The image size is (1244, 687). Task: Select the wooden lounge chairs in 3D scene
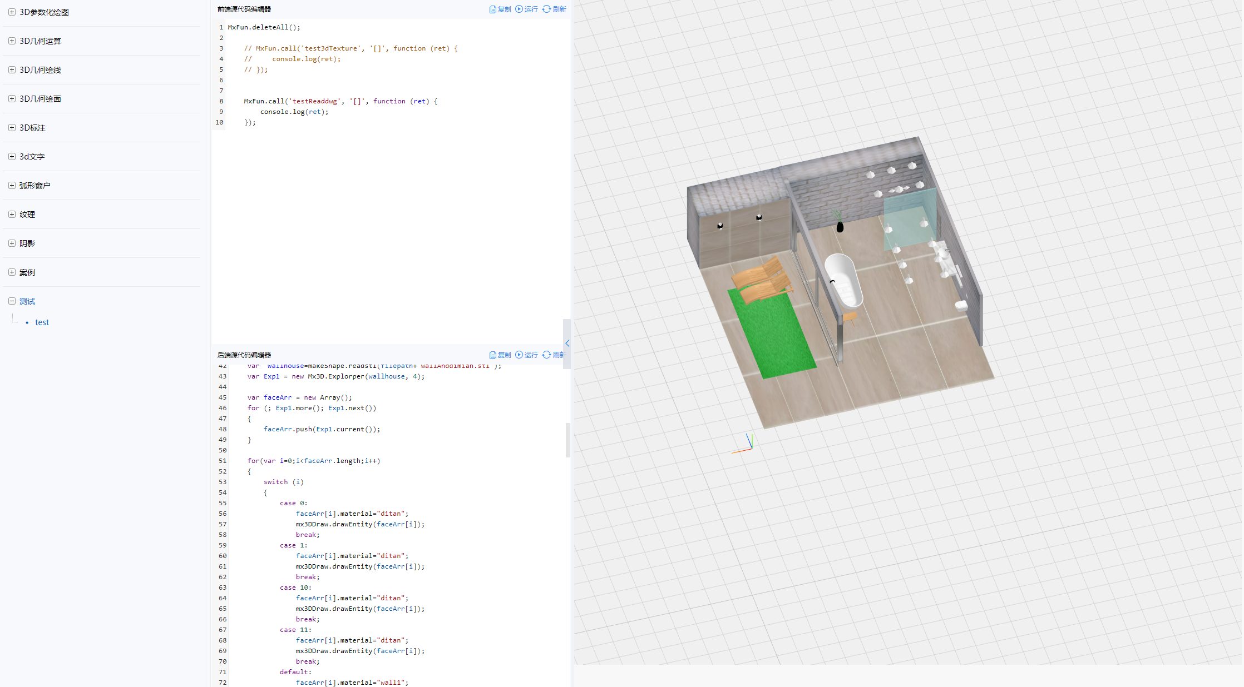[x=762, y=280]
